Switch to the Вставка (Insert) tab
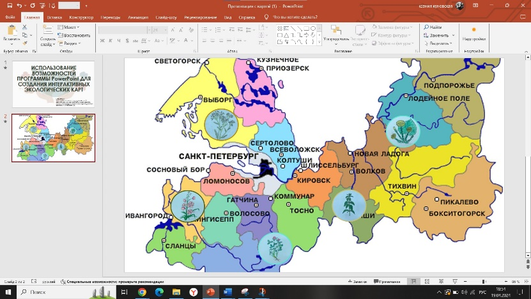The image size is (531, 299). click(x=56, y=17)
